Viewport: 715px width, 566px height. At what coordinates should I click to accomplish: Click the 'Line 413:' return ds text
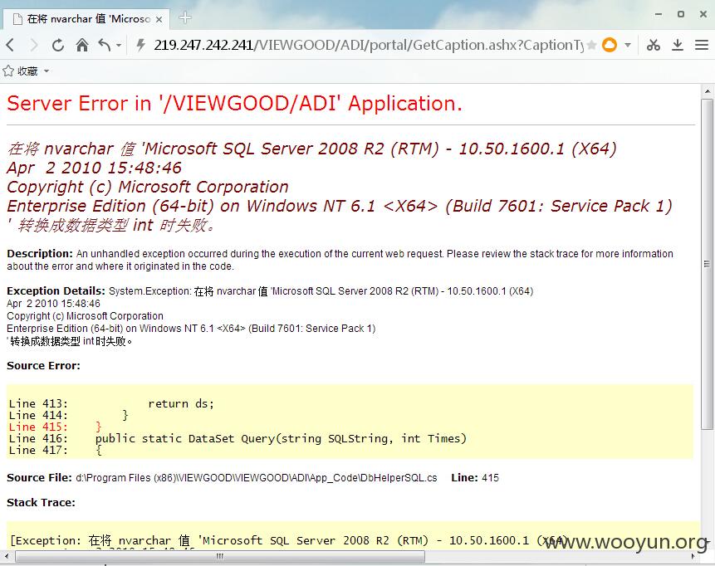tap(111, 404)
